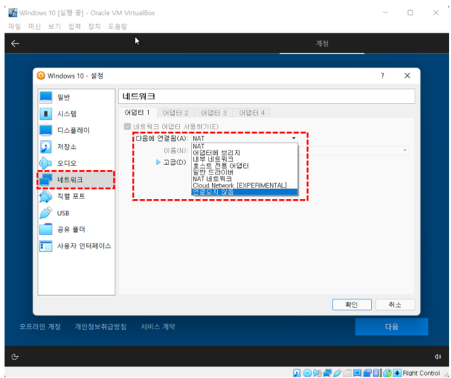This screenshot has width=451, height=378.
Task: Open the 입력 menu
Action: 75,27
